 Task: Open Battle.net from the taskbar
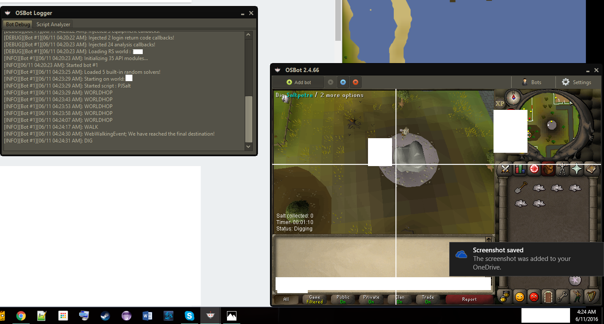[168, 316]
